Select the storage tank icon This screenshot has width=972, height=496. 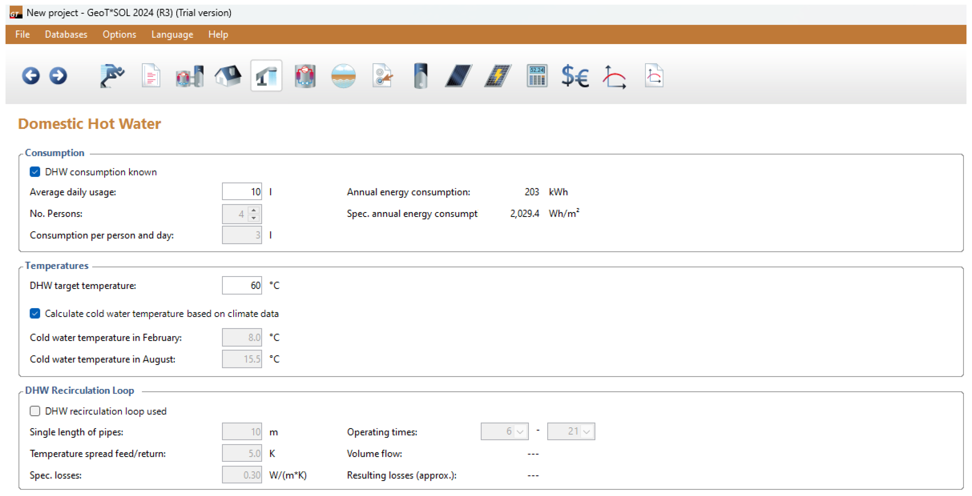tap(420, 76)
